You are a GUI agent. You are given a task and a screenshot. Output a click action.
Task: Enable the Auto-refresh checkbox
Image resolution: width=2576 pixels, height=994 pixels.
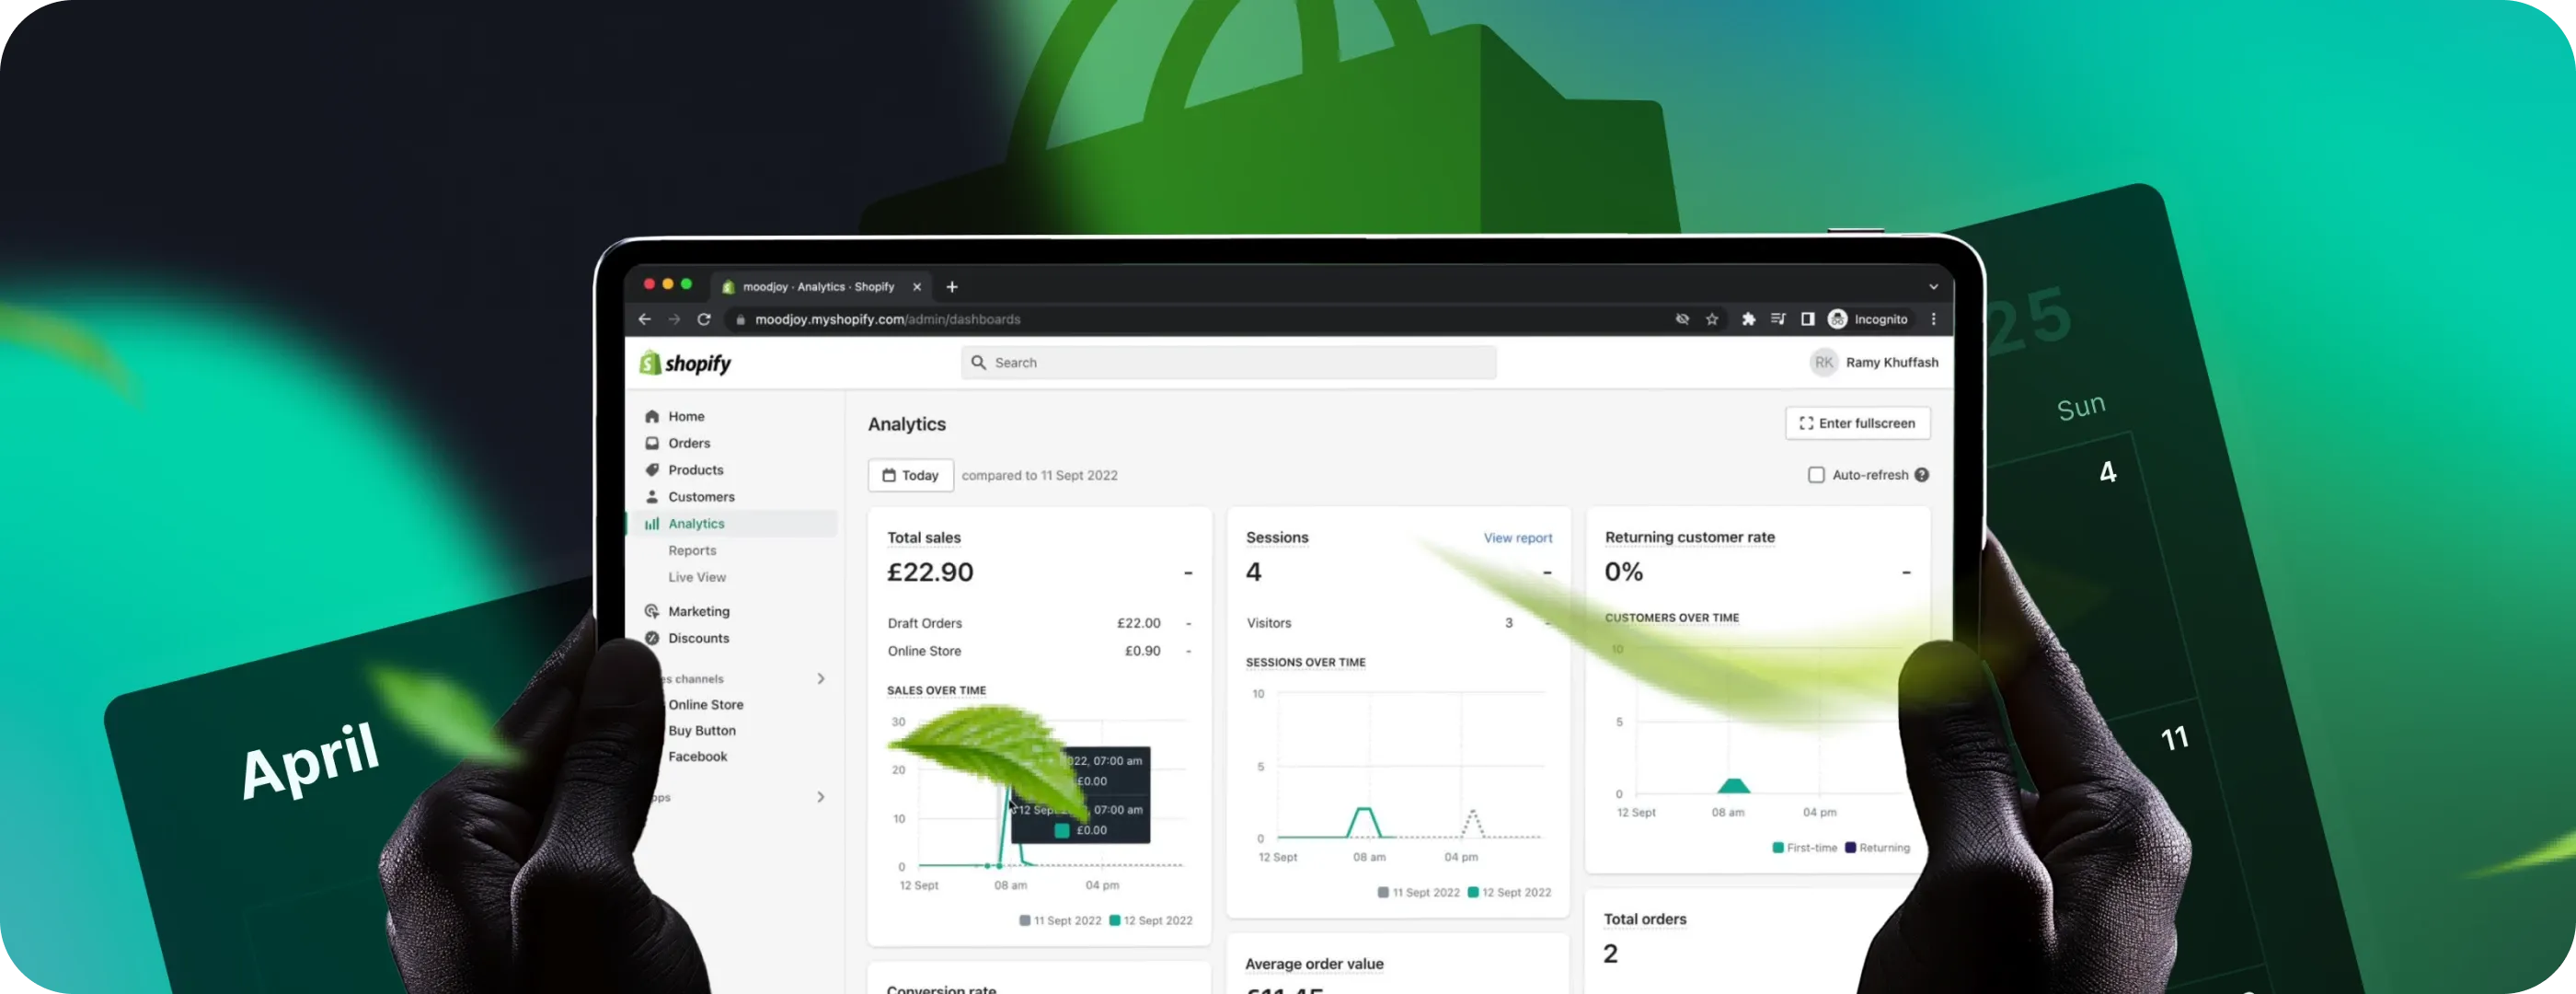tap(1816, 475)
